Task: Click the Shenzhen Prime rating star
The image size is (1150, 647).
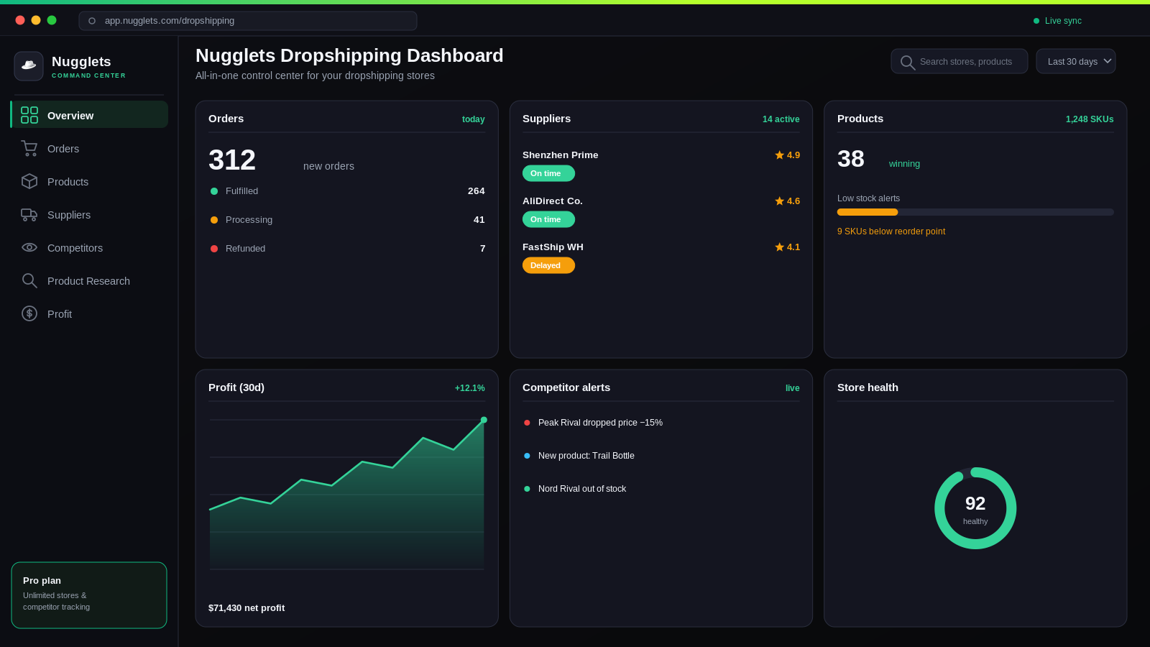Action: point(779,155)
